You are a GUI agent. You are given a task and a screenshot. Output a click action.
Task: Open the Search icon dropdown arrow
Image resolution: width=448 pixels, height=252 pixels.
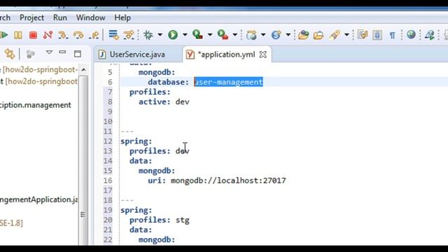(x=346, y=35)
